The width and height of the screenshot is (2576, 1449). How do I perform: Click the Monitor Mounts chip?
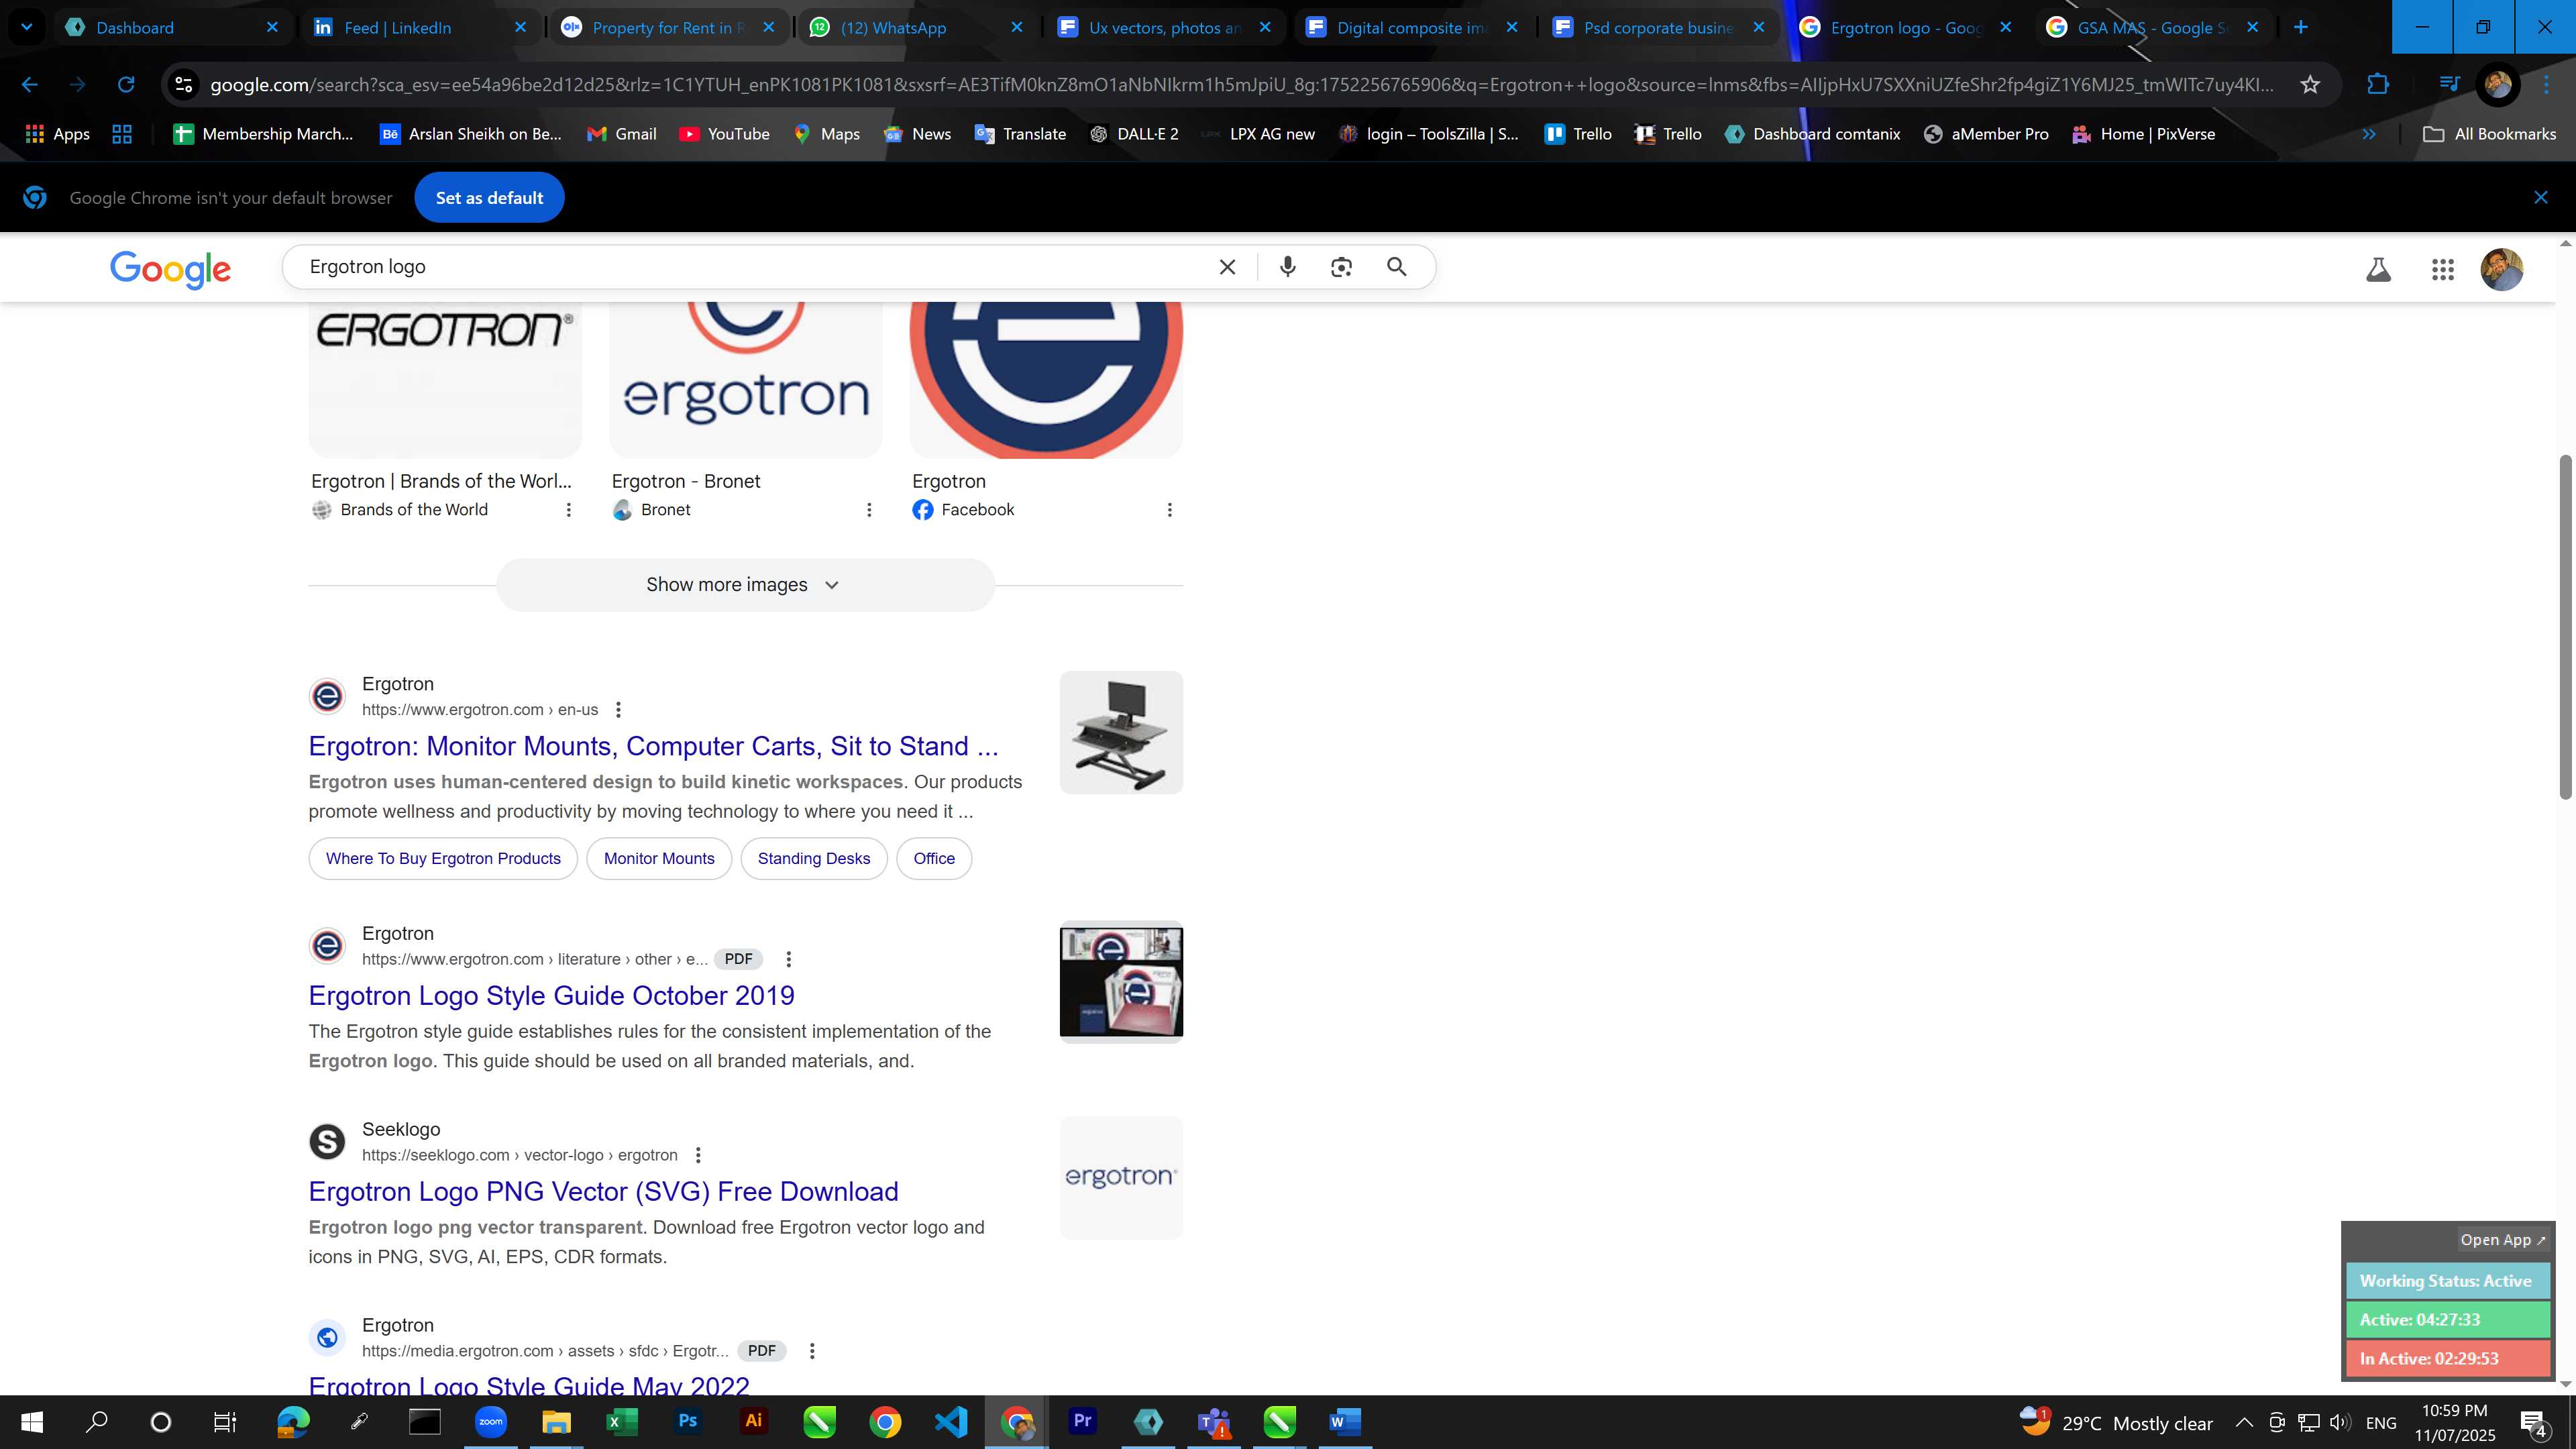(x=659, y=859)
